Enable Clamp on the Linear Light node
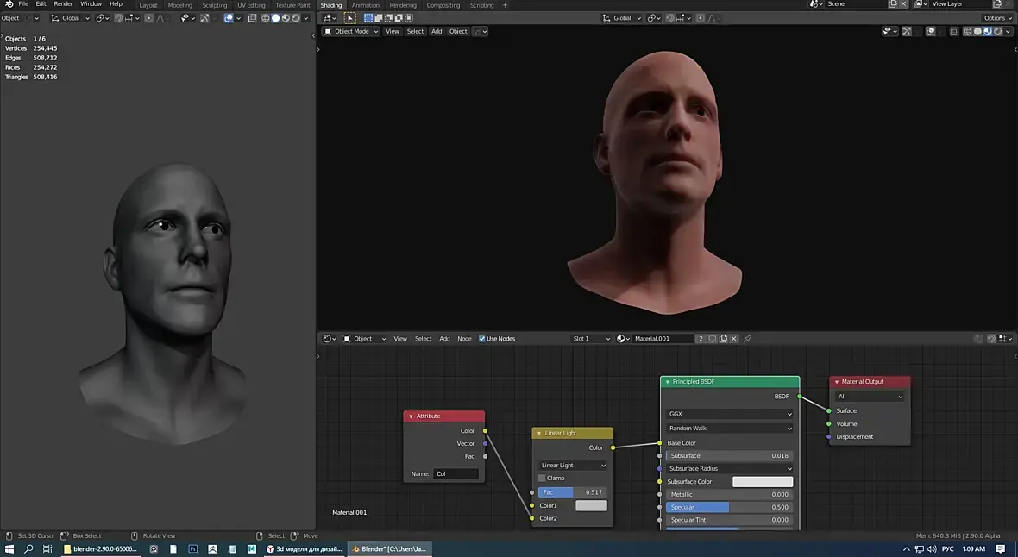The width and height of the screenshot is (1018, 557). (x=542, y=478)
